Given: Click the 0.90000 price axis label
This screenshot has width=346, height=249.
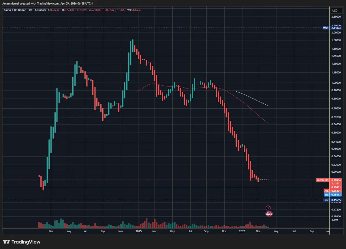Looking at the screenshot, I should (x=336, y=90).
